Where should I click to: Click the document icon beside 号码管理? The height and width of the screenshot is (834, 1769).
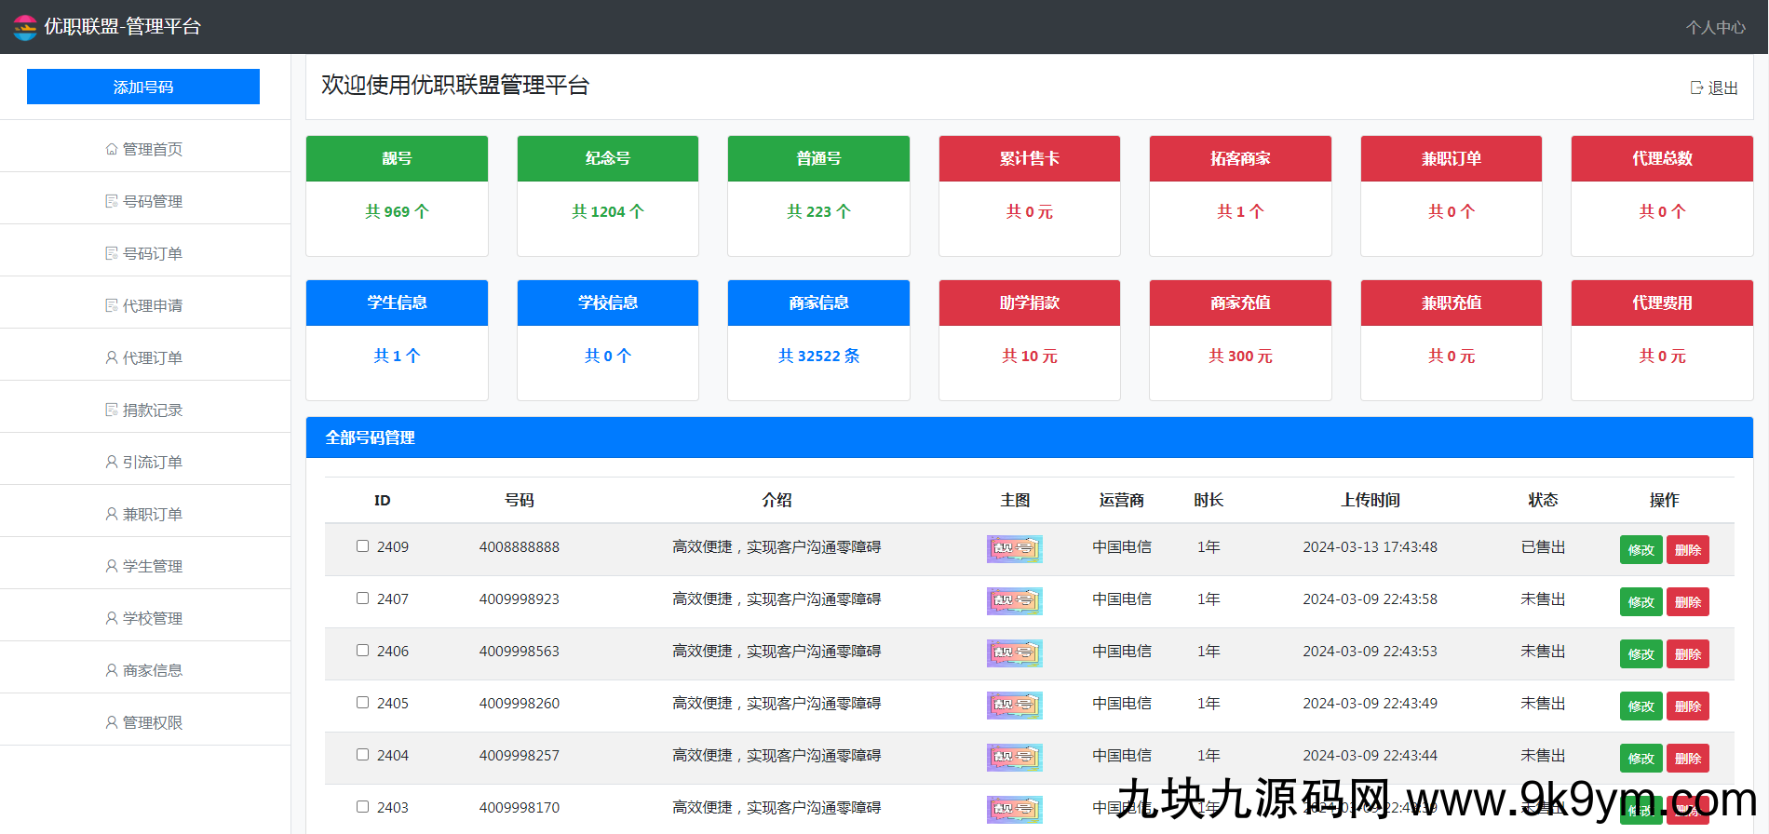[x=112, y=201]
